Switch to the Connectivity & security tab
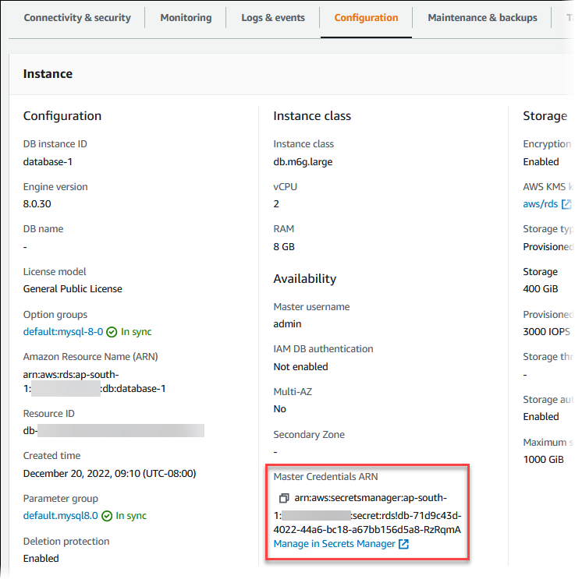Screen dimensions: 575x579 77,18
